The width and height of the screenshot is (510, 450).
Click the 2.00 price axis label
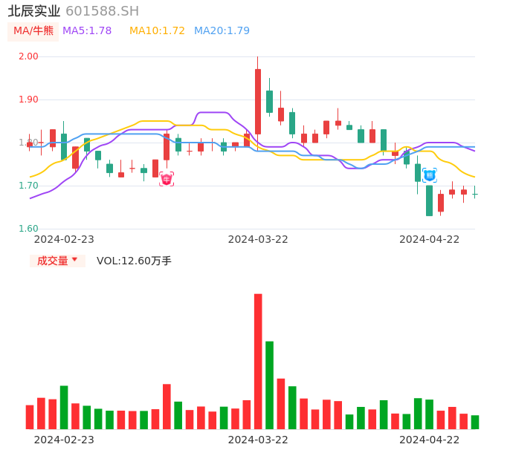[28, 56]
